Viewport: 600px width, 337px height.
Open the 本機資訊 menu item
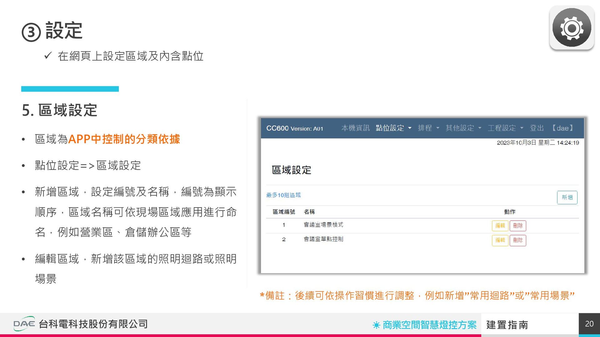(x=355, y=128)
